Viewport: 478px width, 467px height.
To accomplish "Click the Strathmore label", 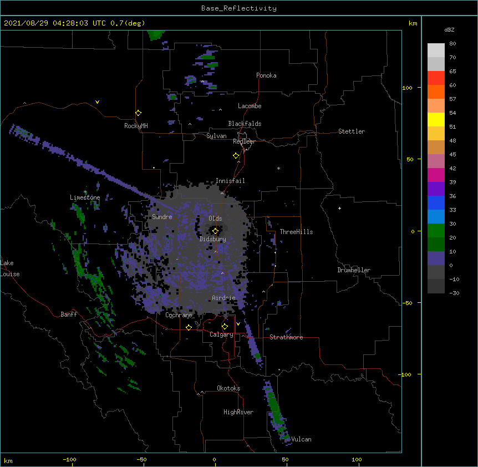I will tap(286, 337).
